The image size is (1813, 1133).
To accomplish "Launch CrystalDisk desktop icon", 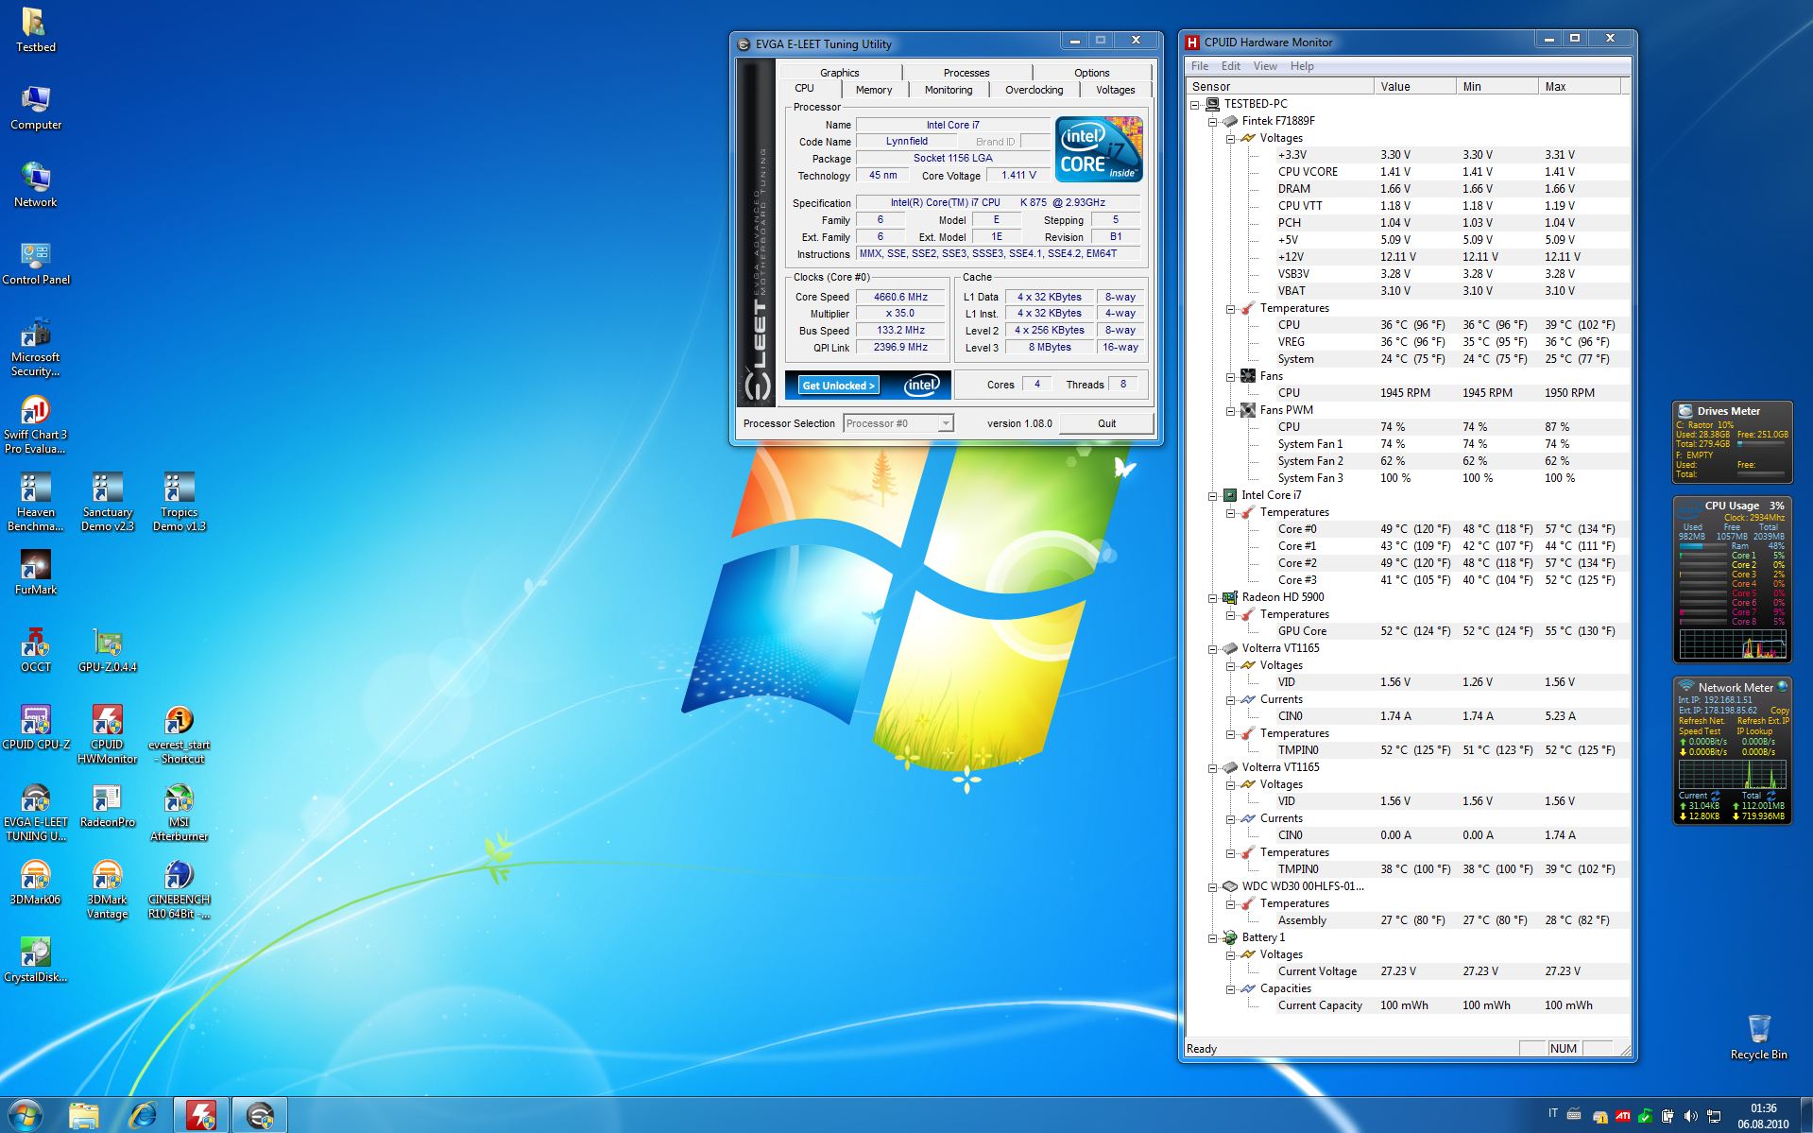I will [x=35, y=959].
